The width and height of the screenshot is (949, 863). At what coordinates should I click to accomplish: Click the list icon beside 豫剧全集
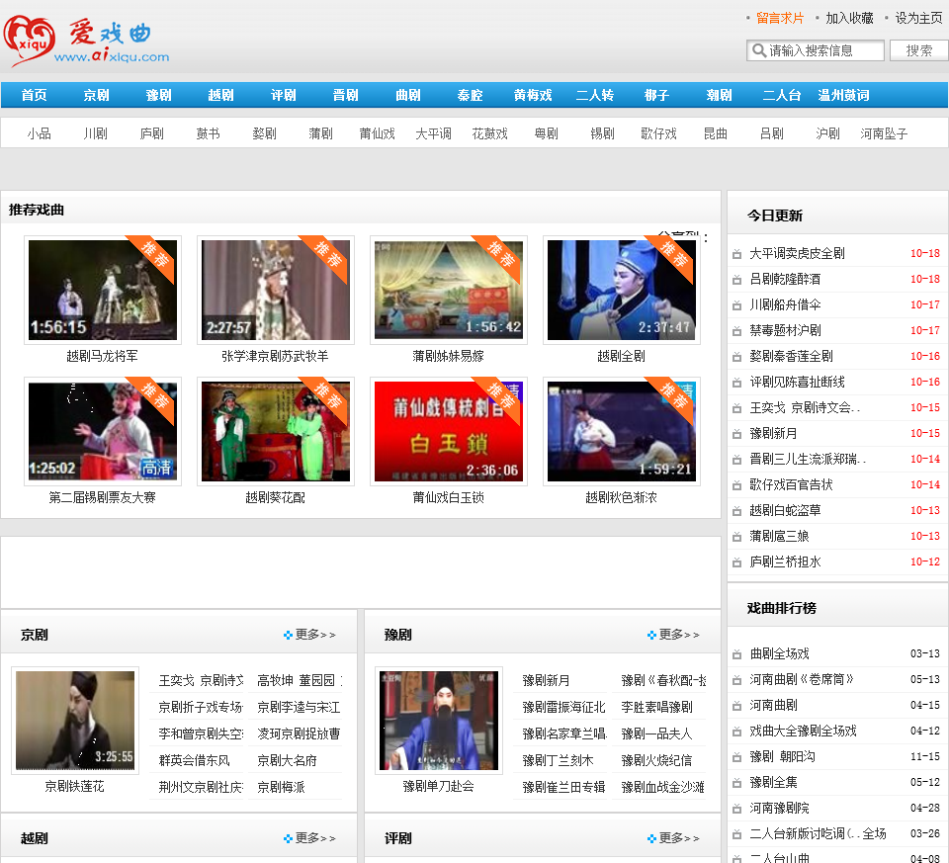[x=736, y=783]
